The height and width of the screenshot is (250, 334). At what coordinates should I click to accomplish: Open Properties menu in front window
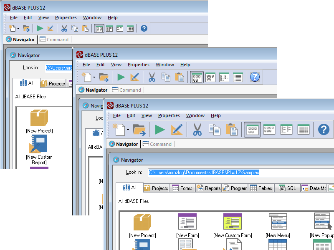coord(169,115)
